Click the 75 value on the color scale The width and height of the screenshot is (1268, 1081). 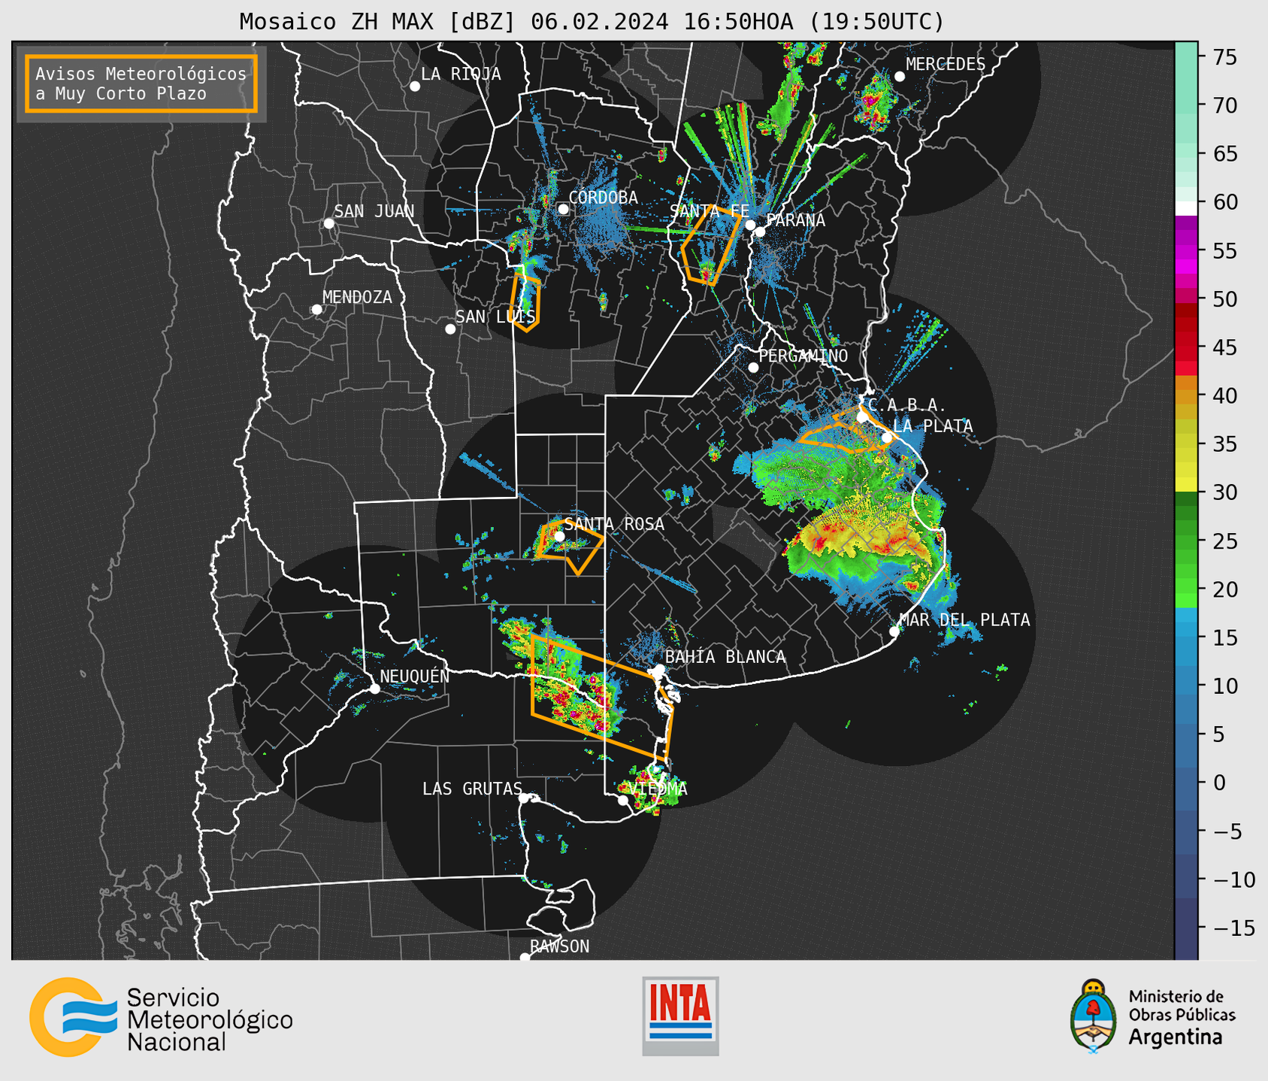click(1225, 57)
